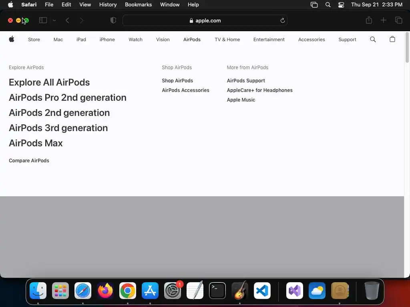Go back with the back arrow
Viewport: 410px width, 307px height.
(67, 20)
